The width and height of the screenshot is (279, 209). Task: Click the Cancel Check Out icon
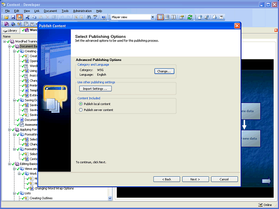click(221, 17)
